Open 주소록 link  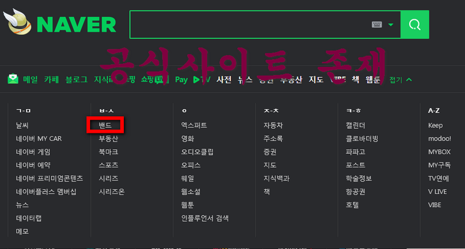coord(273,139)
